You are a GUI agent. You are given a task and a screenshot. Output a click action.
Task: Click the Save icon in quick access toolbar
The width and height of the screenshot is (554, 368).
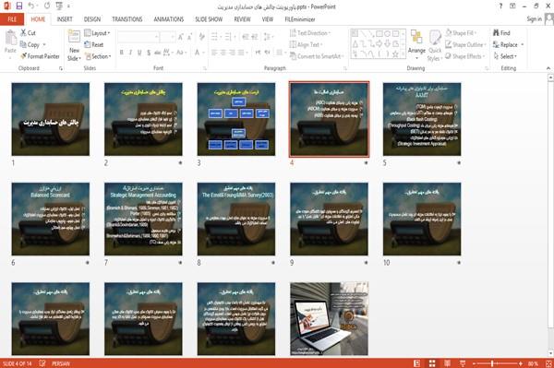19,6
